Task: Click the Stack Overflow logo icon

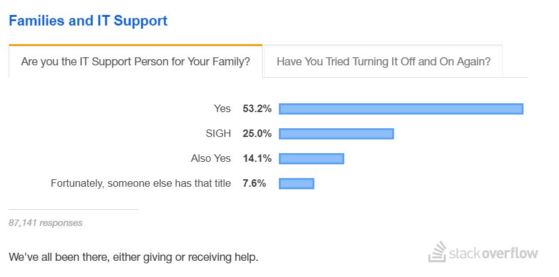Action: 438,251
